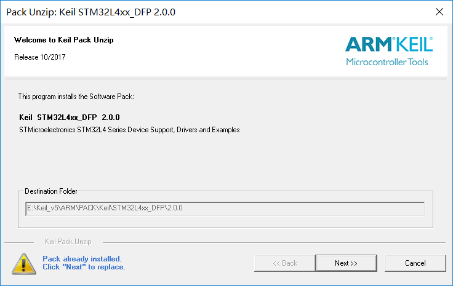453x286 pixels.
Task: Click the Destination Folder path field
Action: coord(225,209)
